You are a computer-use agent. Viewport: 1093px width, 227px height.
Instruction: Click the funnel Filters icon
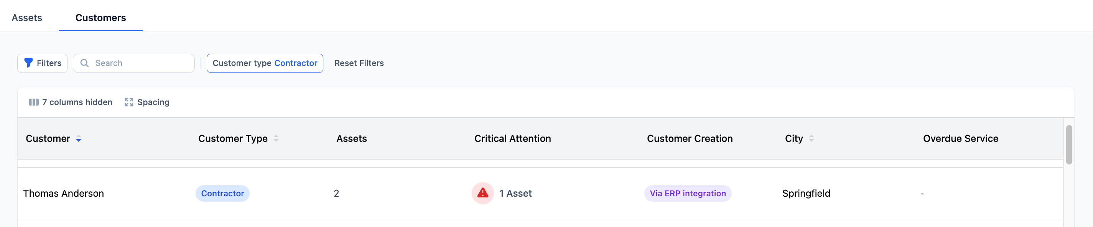(28, 63)
